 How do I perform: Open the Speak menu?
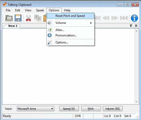(x=40, y=10)
